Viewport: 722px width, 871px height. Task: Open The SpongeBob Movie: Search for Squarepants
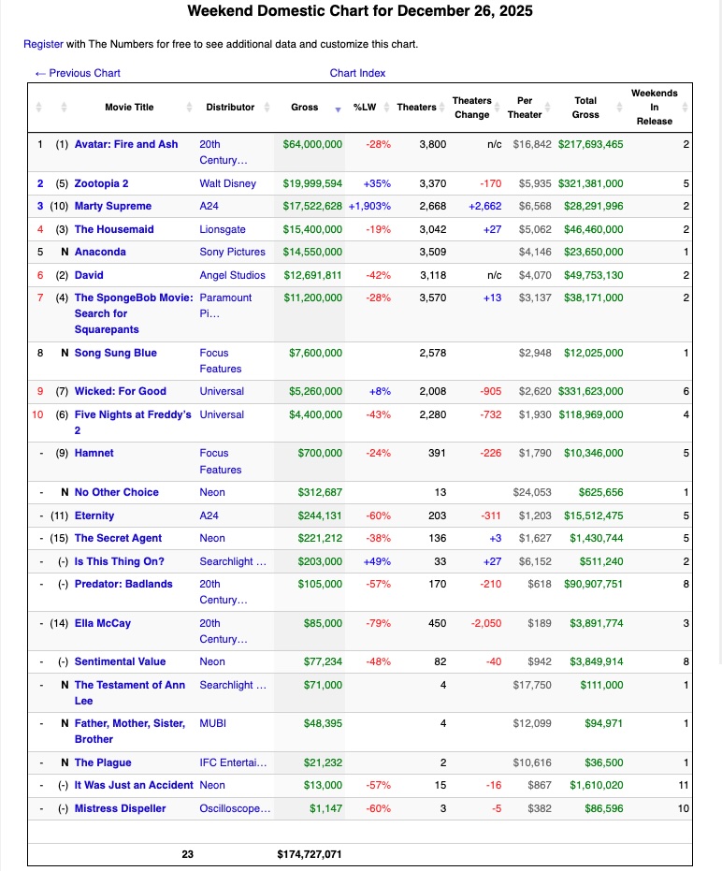coord(134,313)
